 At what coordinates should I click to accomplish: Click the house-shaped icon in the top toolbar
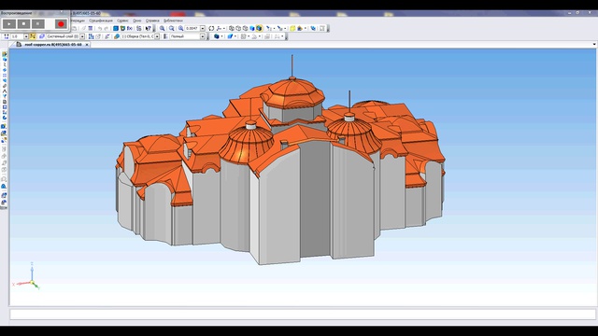click(300, 28)
